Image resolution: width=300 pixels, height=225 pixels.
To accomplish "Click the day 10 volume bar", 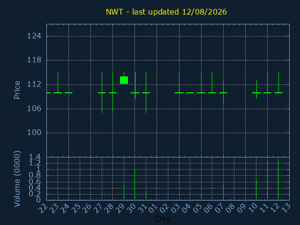I will click(256, 189).
